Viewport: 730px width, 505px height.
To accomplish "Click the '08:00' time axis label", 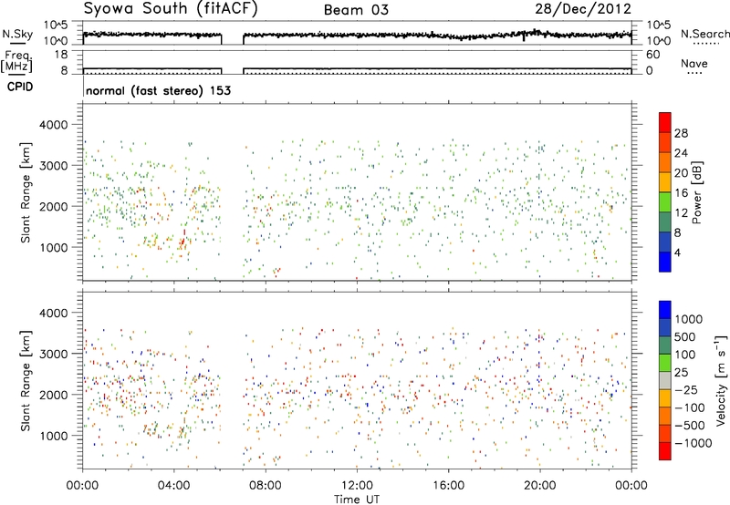I will pos(266,486).
